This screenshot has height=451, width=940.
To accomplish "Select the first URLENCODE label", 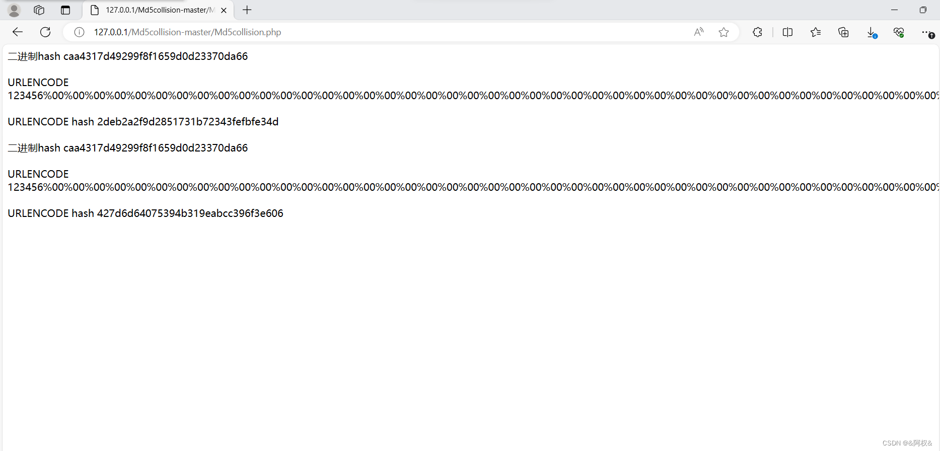I will point(38,83).
